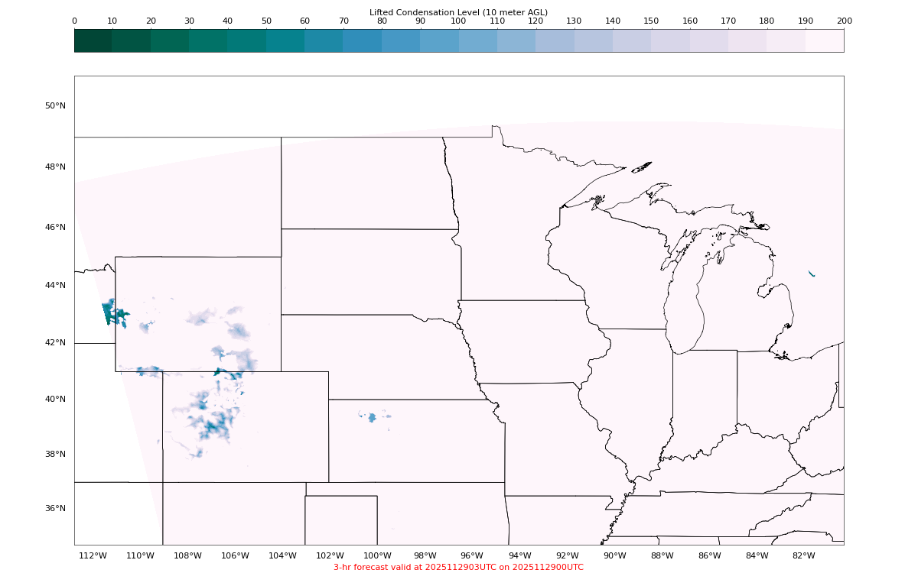Select the 44°N latitude axis label
This screenshot has width=918, height=573.
[55, 285]
